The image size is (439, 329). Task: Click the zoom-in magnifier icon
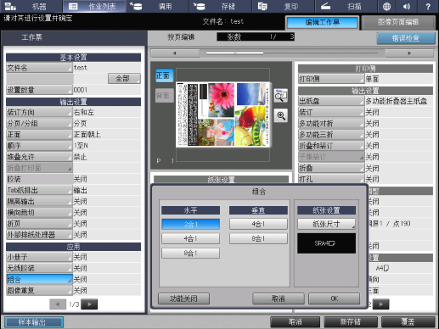coord(281,115)
